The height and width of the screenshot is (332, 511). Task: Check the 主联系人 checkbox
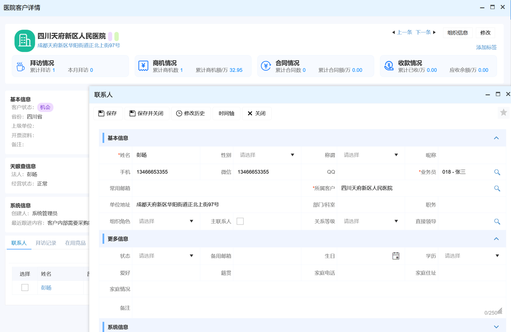240,221
